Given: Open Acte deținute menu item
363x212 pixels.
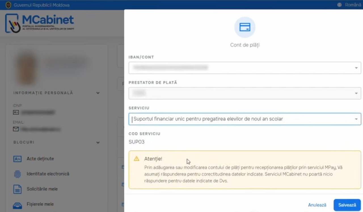Looking at the screenshot, I should (40, 159).
